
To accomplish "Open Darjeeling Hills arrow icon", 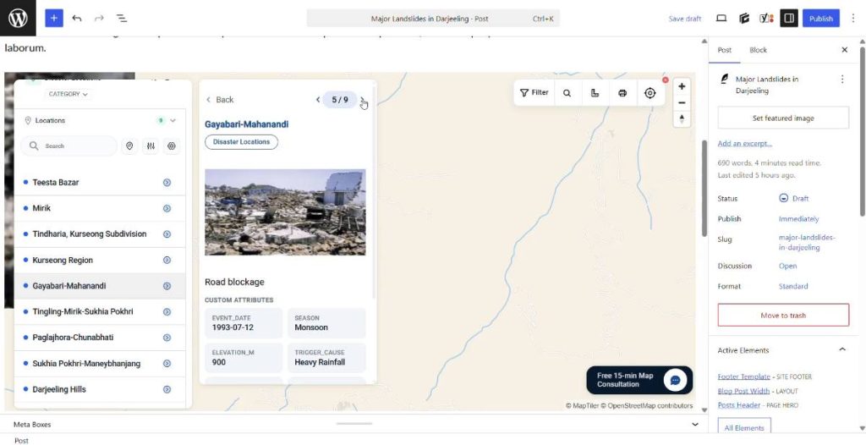I will (167, 389).
